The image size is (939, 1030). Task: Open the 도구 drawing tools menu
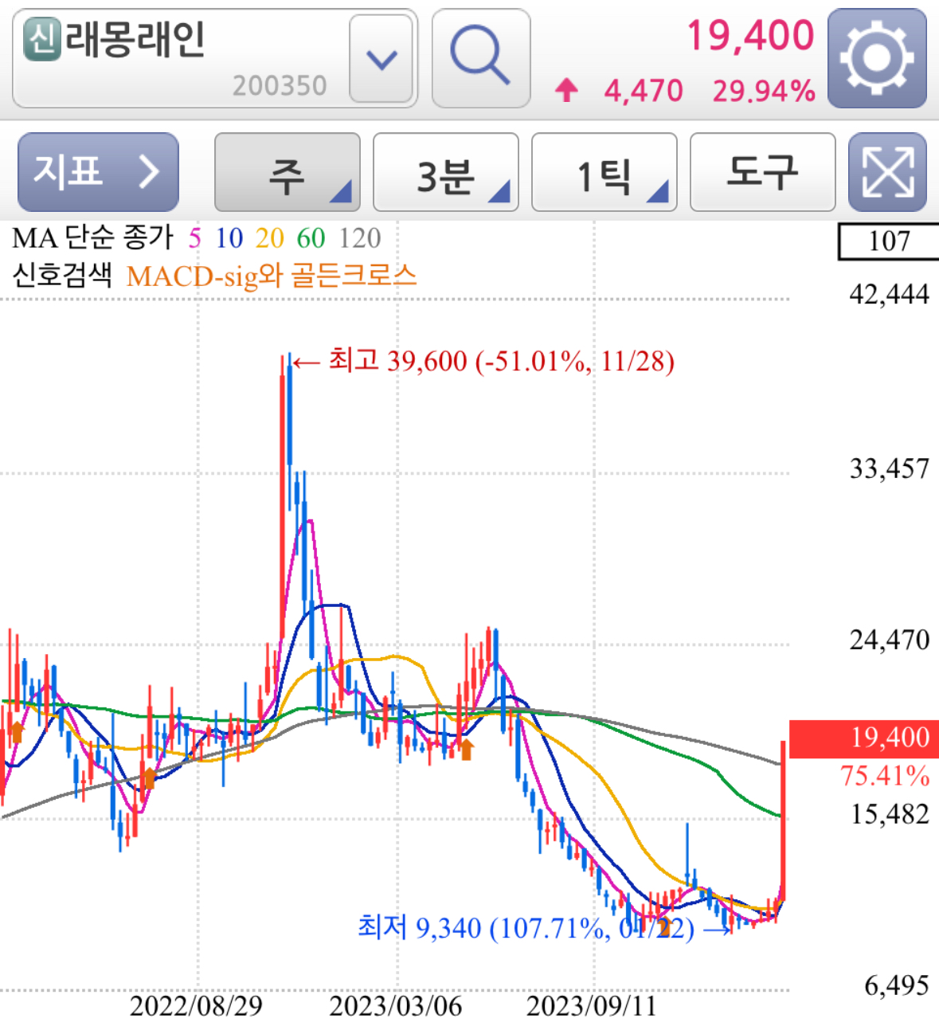762,171
